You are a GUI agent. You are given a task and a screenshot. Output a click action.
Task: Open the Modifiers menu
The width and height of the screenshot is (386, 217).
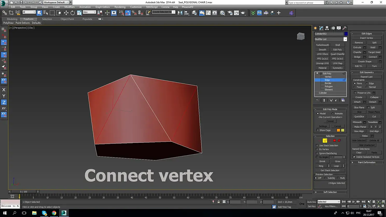coord(70,7)
